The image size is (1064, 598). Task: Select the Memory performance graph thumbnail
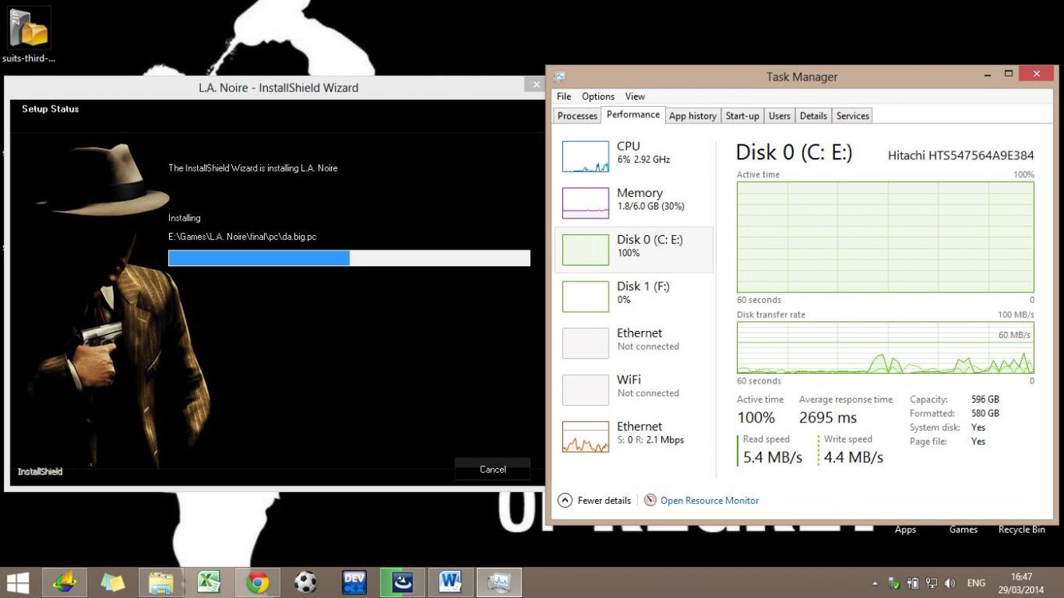tap(585, 203)
